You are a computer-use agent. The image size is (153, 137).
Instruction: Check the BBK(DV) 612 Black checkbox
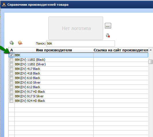click(11, 87)
